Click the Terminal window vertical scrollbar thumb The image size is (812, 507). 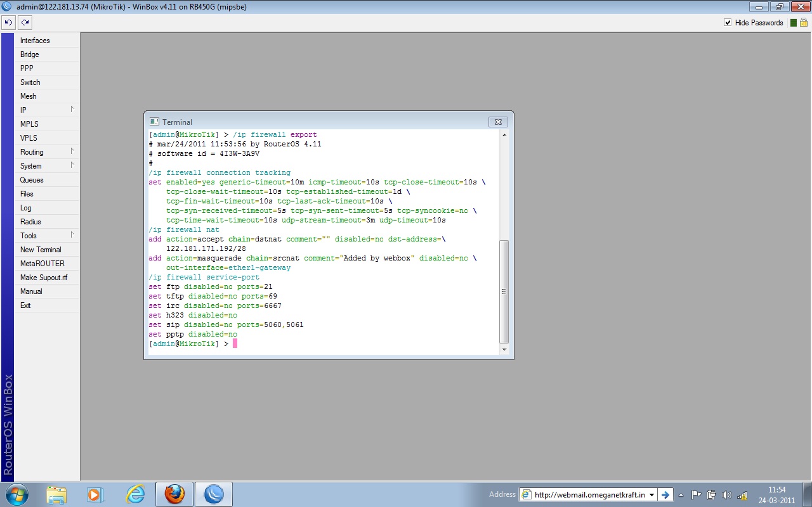504,292
